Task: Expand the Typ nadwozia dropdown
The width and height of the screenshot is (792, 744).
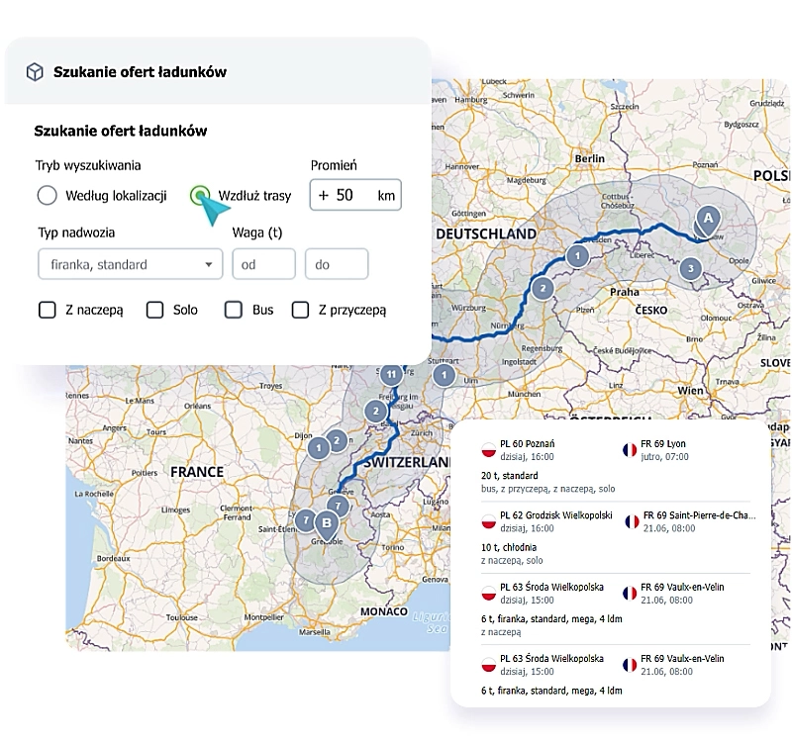Action: [131, 264]
